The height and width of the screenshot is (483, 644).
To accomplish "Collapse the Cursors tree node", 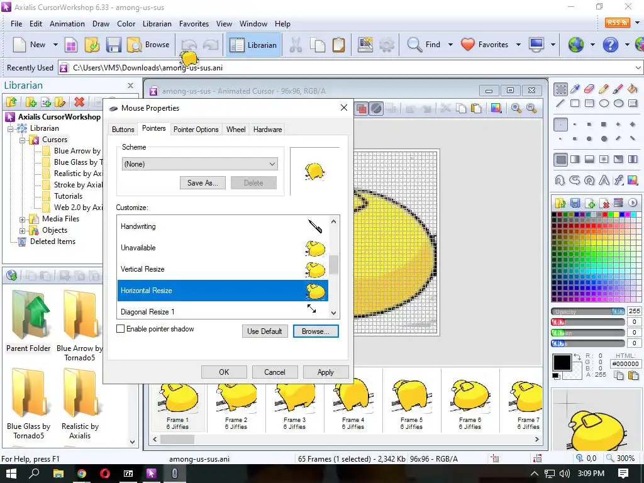I will [23, 140].
